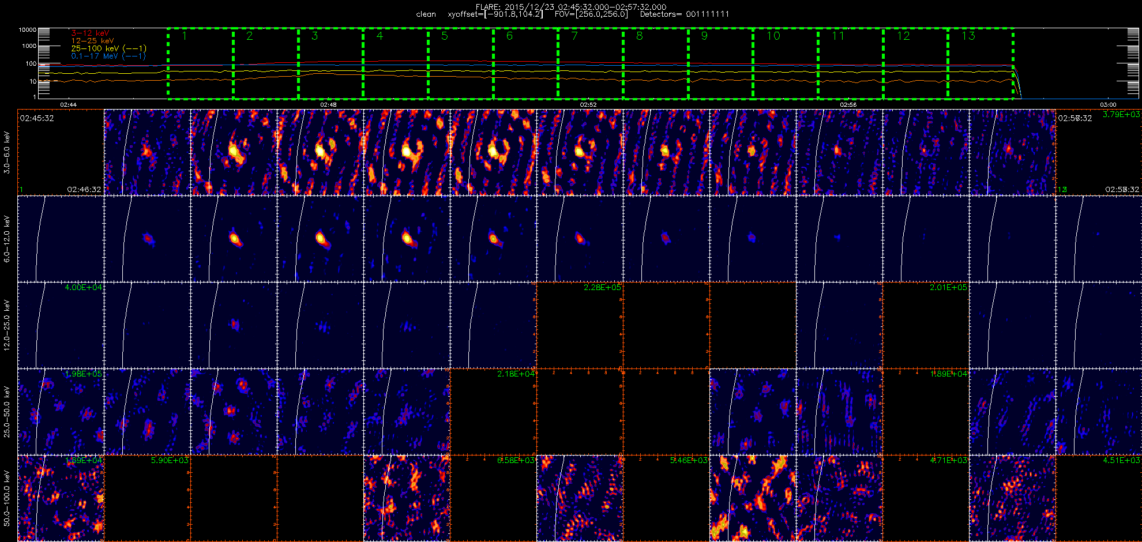Click the green '3.79E+03' value
1142x542 pixels.
click(1121, 115)
